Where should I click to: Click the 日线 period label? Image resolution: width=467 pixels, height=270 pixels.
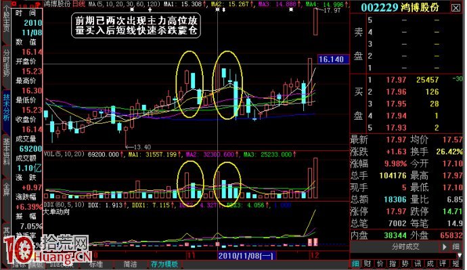[x=79, y=4]
